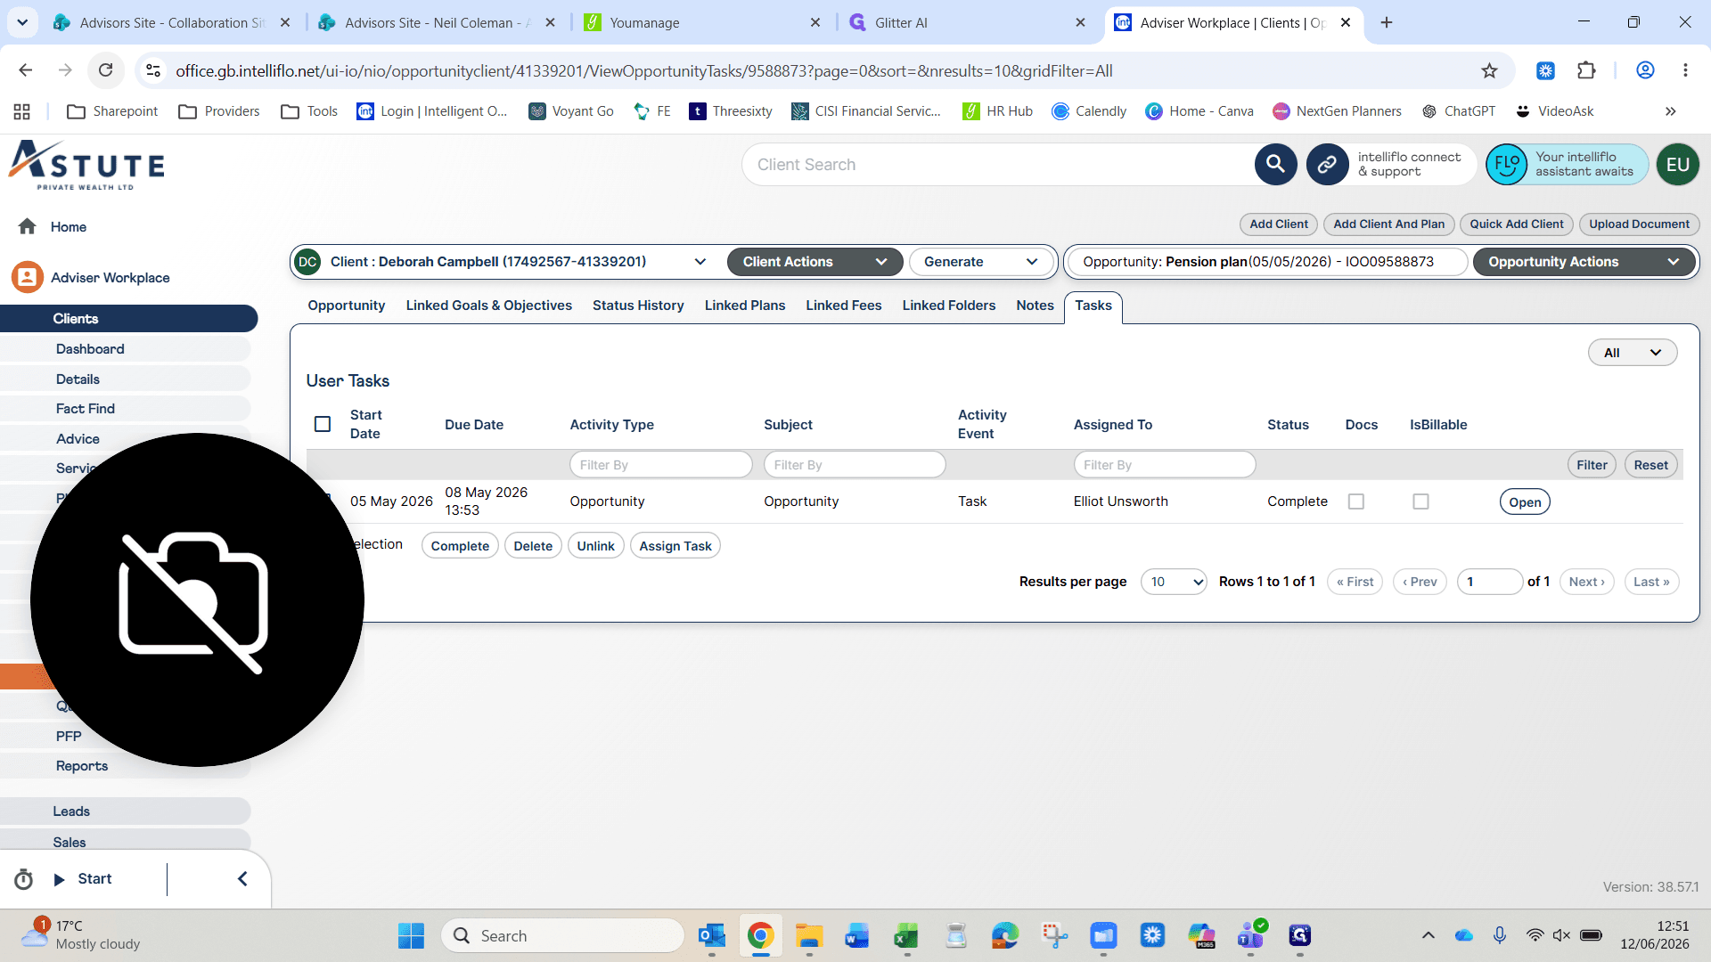Expand the Client Actions dropdown
Viewport: 1711px width, 962px height.
pyautogui.click(x=815, y=262)
